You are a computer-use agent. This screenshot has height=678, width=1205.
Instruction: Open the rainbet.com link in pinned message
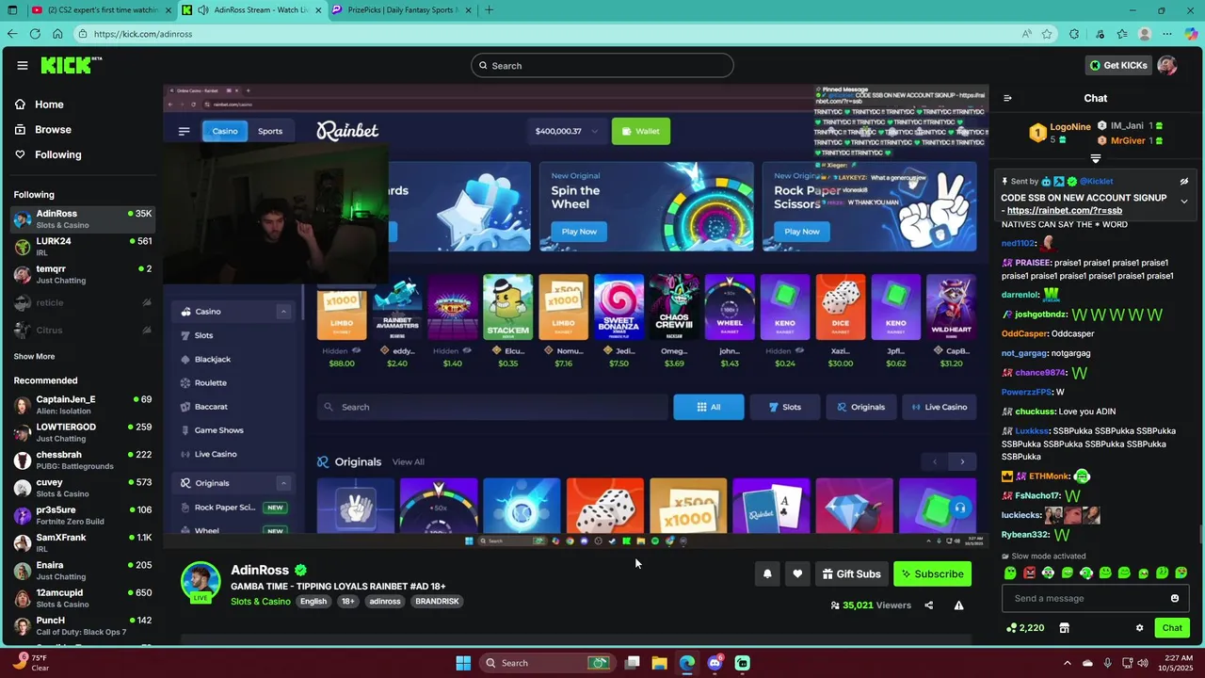coord(1065,211)
